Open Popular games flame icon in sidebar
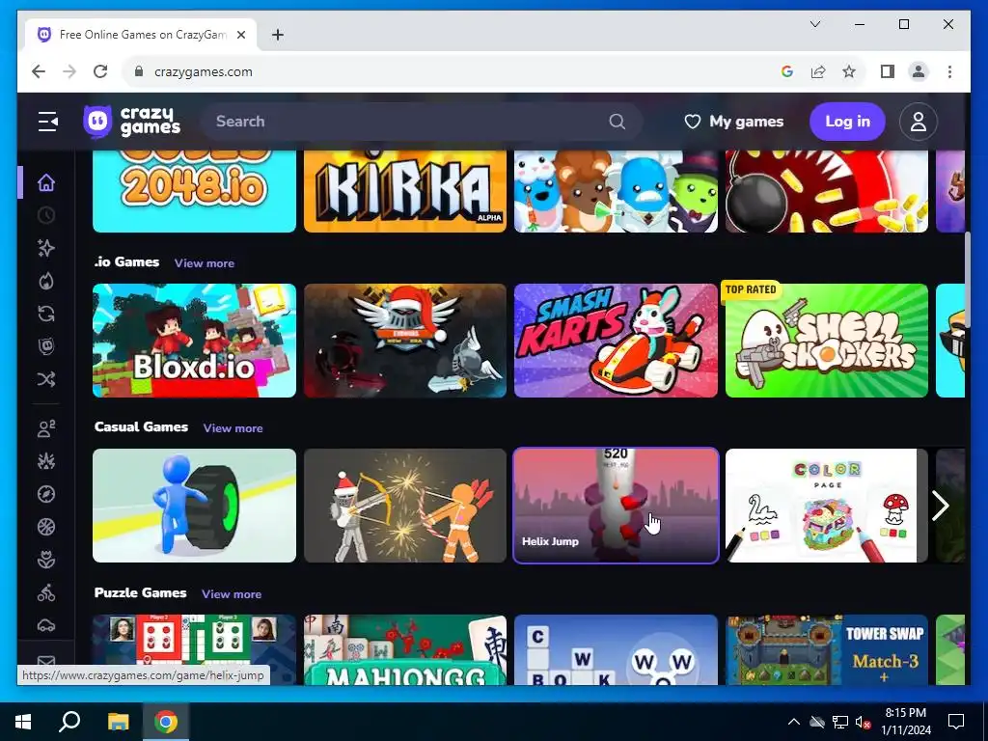This screenshot has width=988, height=741. point(46,281)
